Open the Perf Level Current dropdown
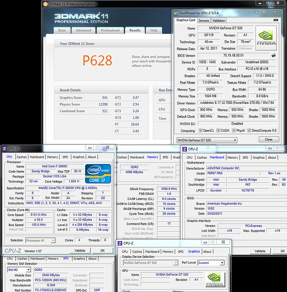287x292 pixels. (x=211, y=263)
